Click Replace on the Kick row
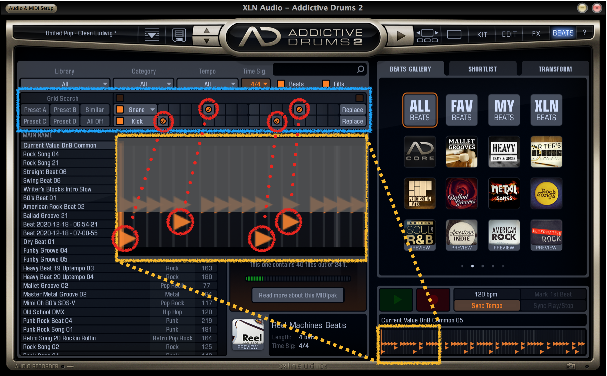The image size is (607, 376). tap(352, 121)
